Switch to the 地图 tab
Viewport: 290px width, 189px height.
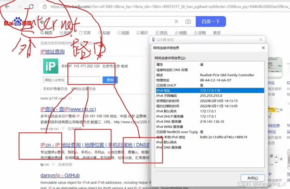181,33
